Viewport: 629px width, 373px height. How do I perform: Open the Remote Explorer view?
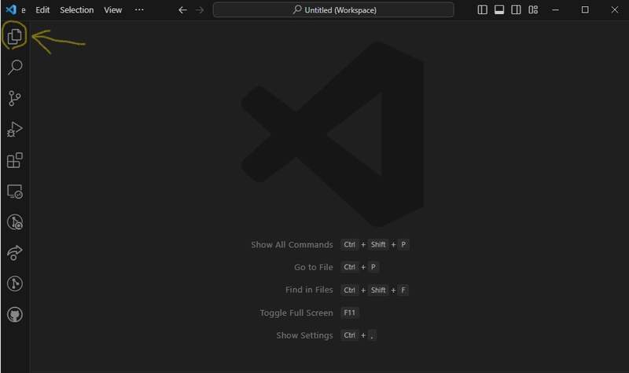(15, 191)
